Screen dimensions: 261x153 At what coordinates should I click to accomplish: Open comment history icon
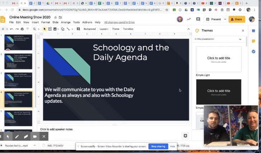tap(198, 19)
